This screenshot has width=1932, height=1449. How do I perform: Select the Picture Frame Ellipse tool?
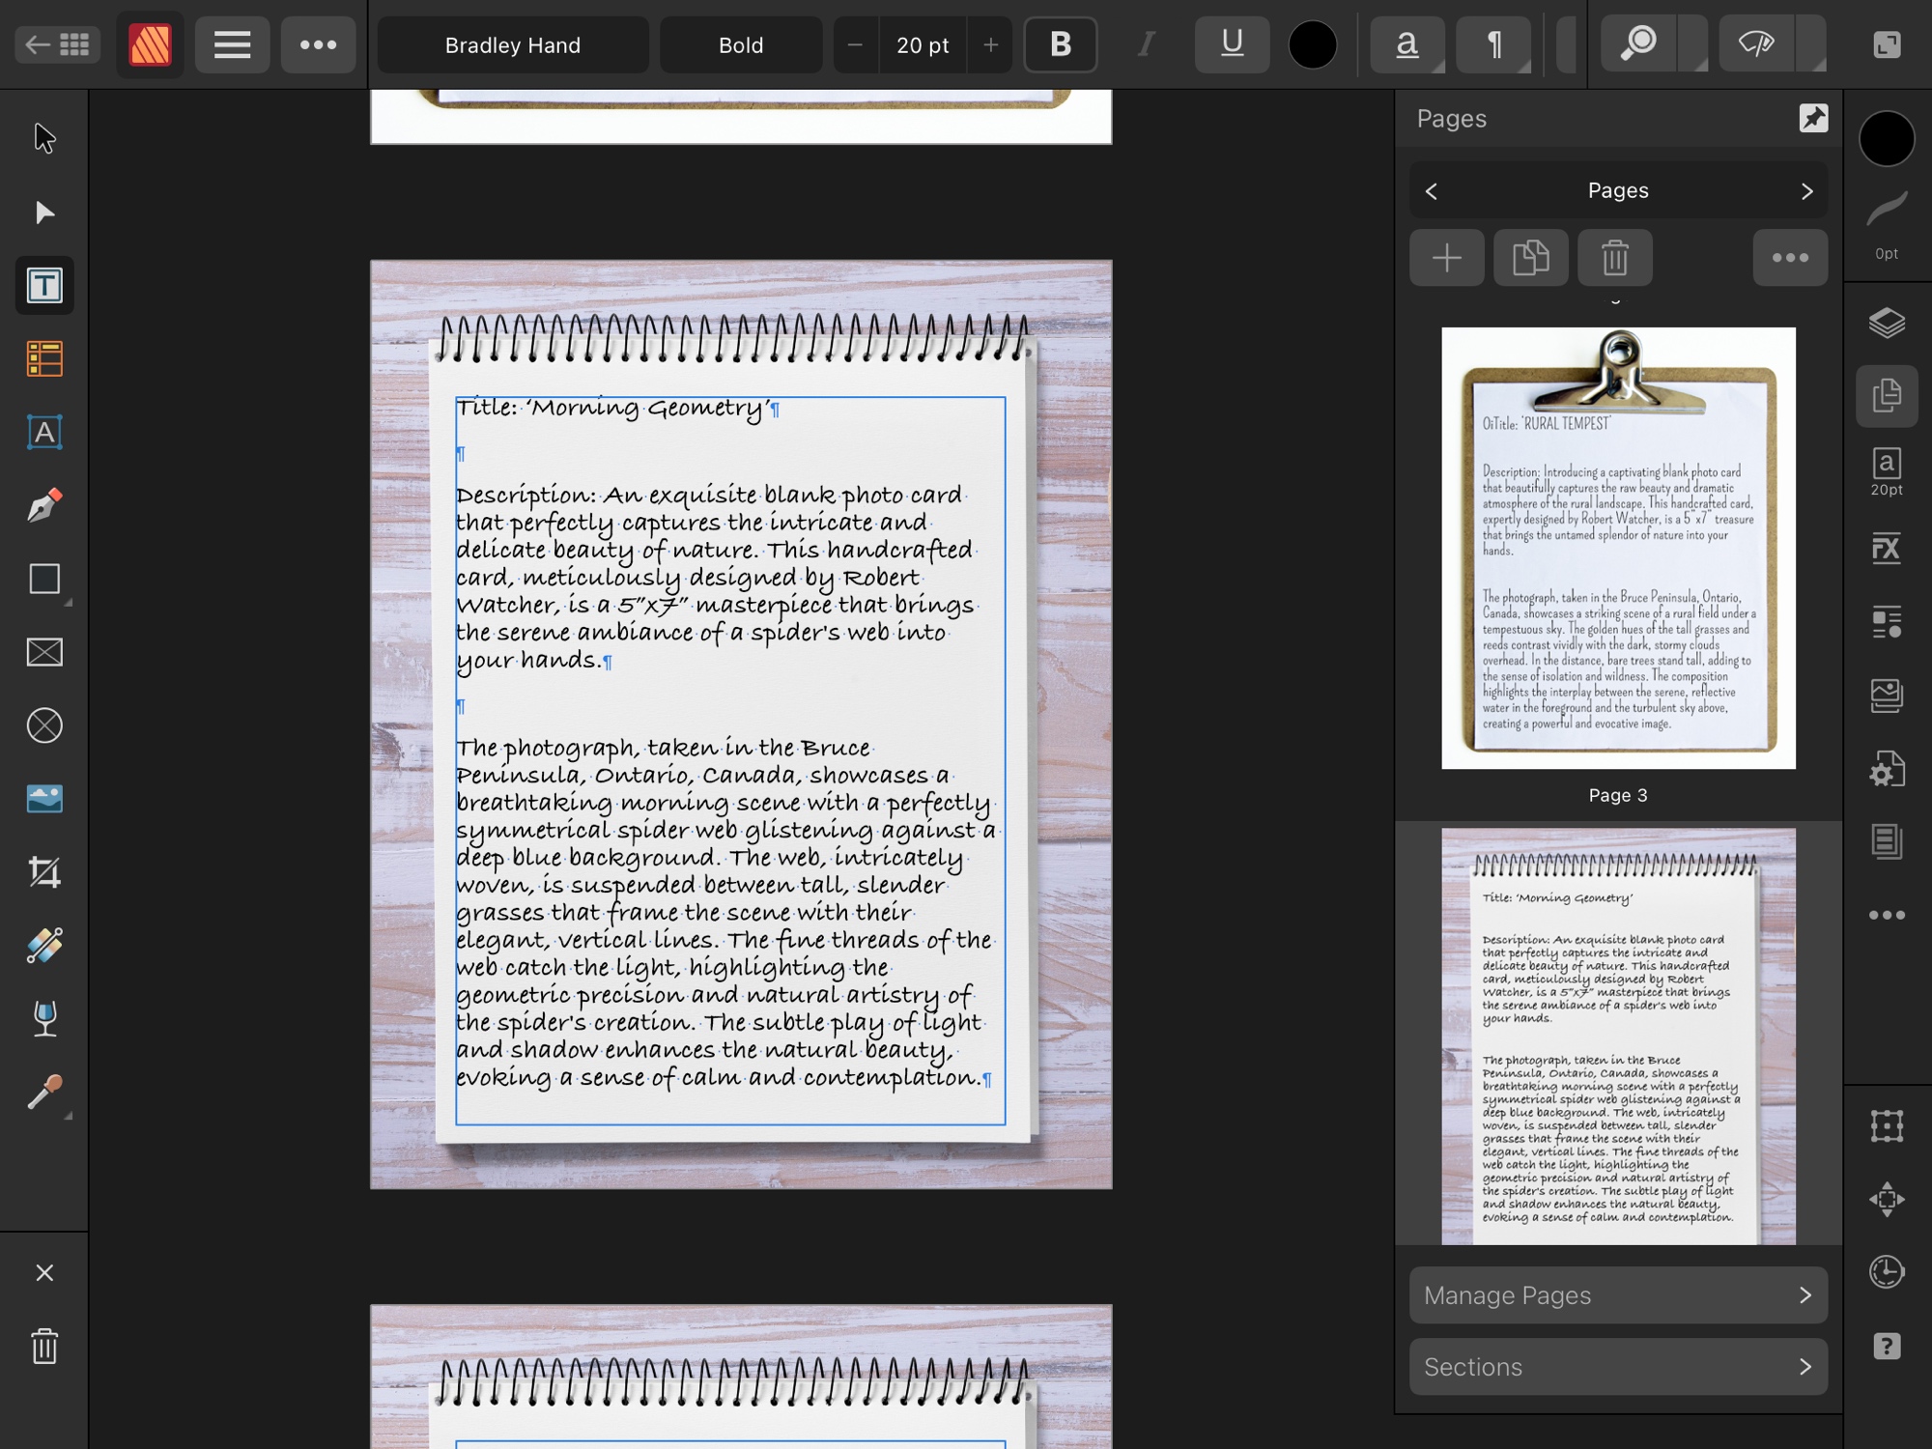point(44,725)
